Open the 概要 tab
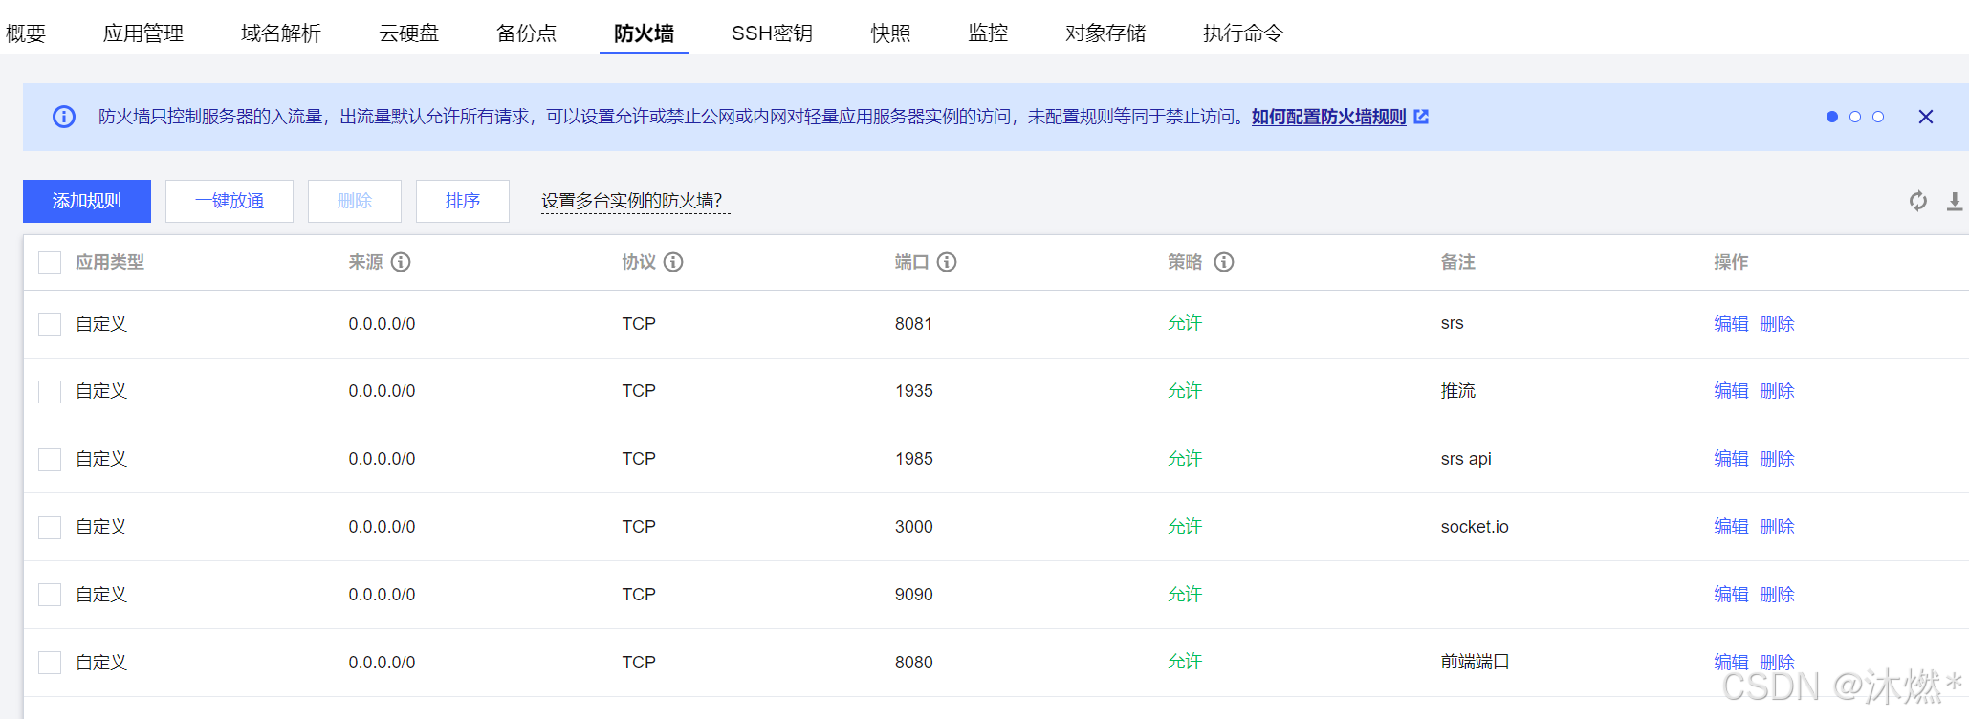This screenshot has width=1969, height=719. pos(26,33)
